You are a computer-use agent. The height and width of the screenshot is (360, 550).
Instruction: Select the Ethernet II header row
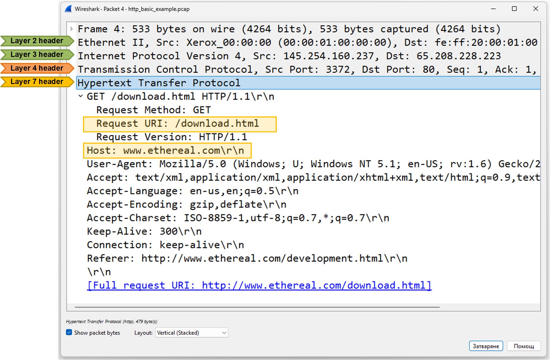point(307,42)
